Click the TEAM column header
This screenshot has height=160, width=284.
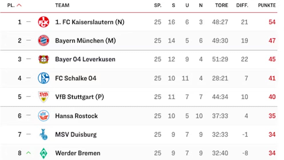click(x=62, y=5)
